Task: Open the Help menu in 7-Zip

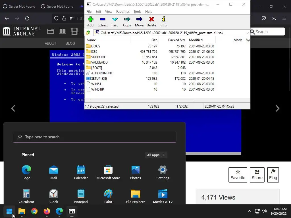Action: pos(149,11)
